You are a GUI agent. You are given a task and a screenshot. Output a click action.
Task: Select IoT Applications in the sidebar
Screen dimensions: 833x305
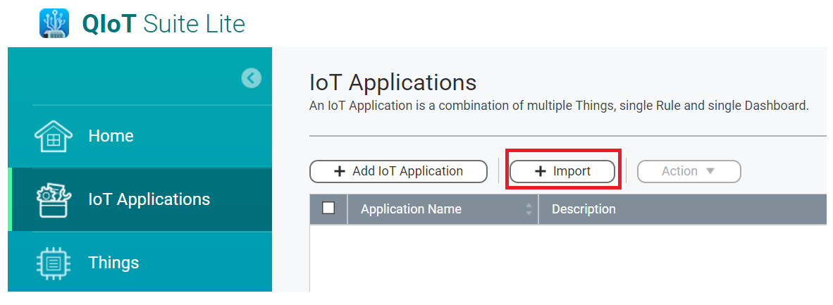tap(149, 199)
